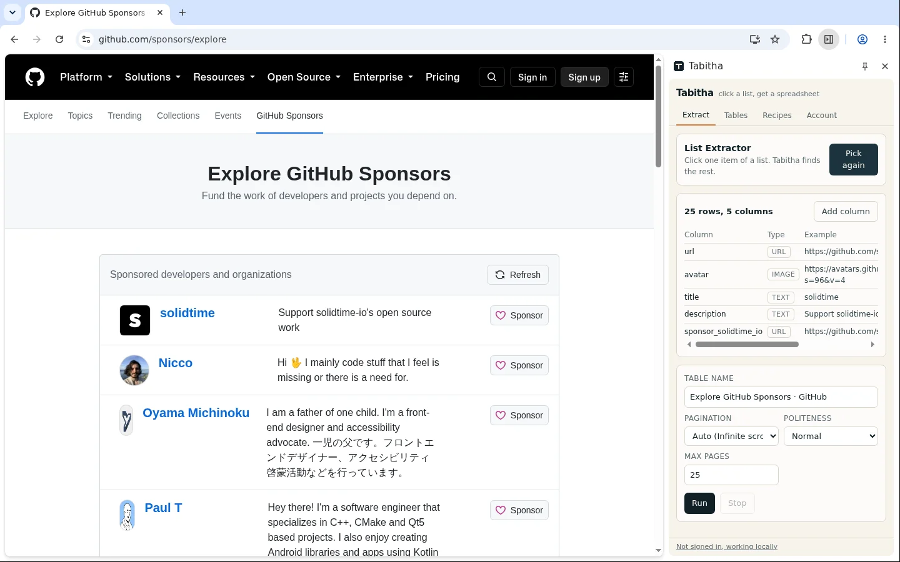900x562 pixels.
Task: Select the GitHub Sponsors tab
Action: click(x=289, y=116)
